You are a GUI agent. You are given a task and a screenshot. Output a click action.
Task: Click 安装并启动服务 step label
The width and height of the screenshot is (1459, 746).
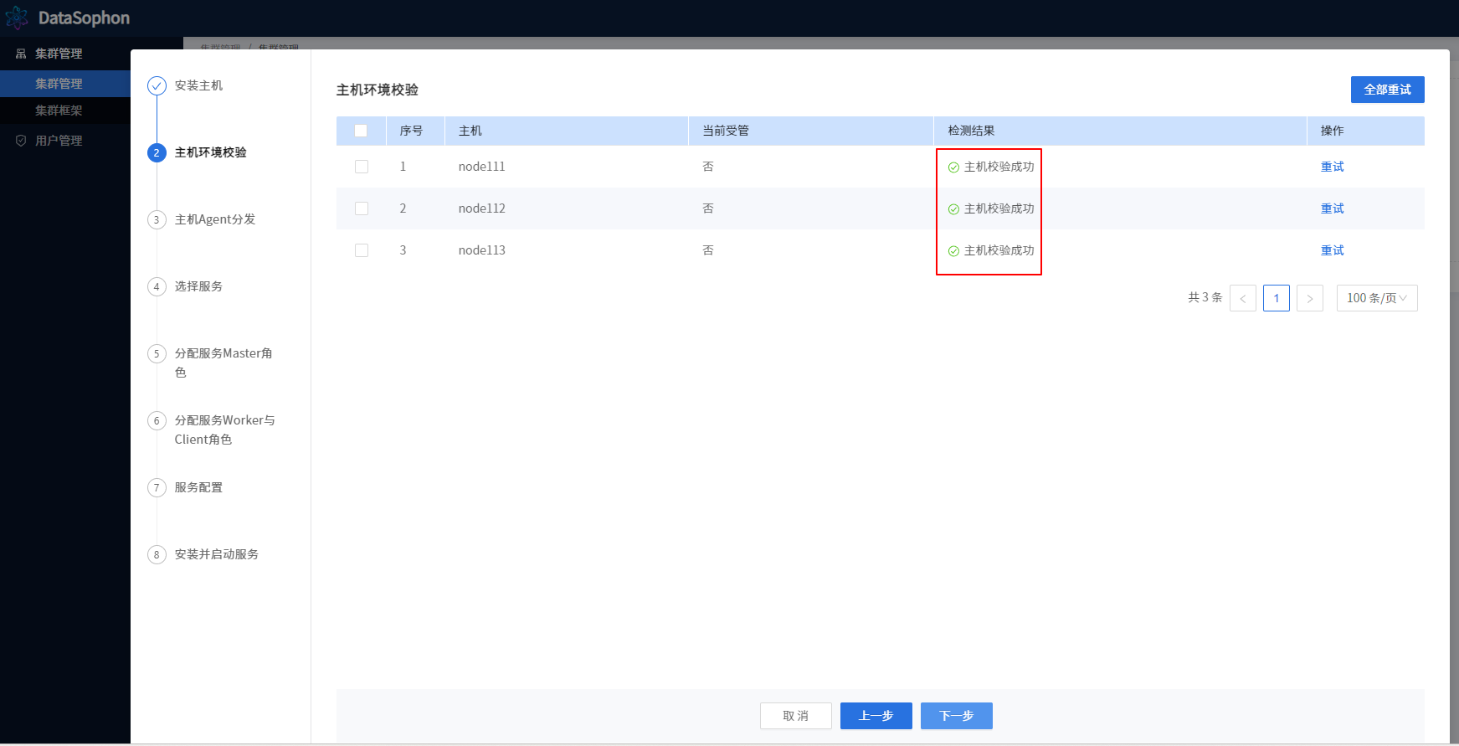(x=217, y=554)
